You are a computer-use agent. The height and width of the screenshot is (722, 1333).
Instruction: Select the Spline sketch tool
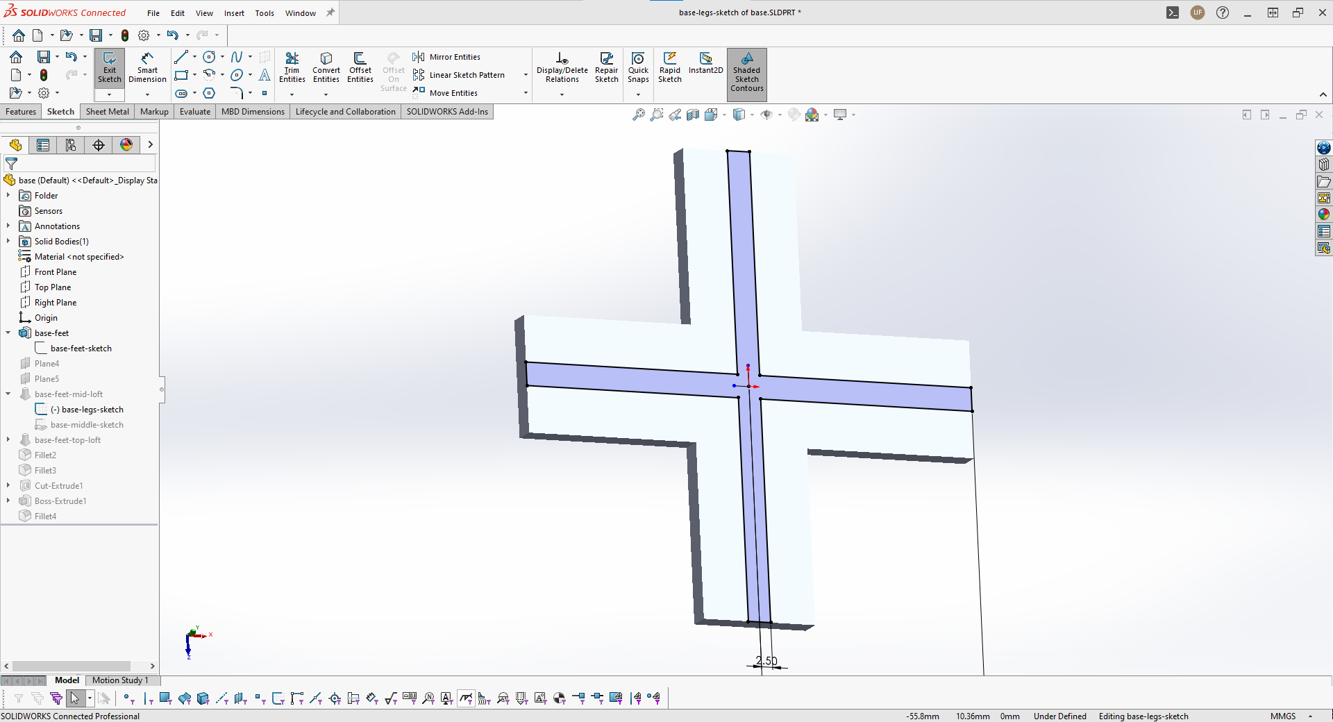[237, 57]
